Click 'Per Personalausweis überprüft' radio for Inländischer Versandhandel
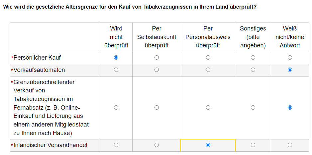Image resolution: width=312 pixels, height=155 pixels. [x=208, y=145]
